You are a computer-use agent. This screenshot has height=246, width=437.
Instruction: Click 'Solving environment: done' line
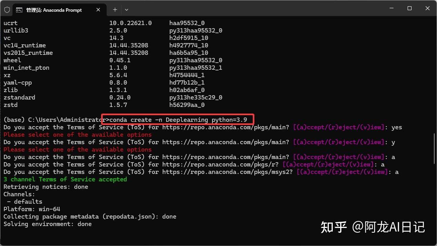(48, 224)
